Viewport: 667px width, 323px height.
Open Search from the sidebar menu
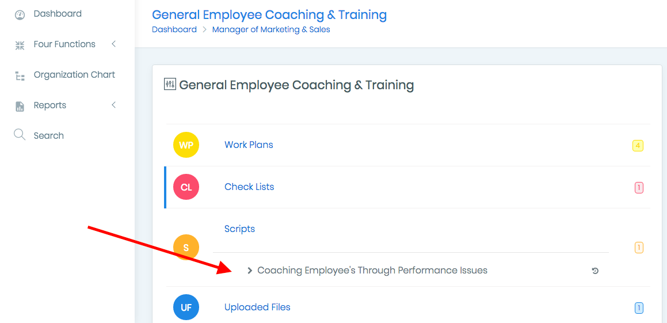(x=48, y=136)
